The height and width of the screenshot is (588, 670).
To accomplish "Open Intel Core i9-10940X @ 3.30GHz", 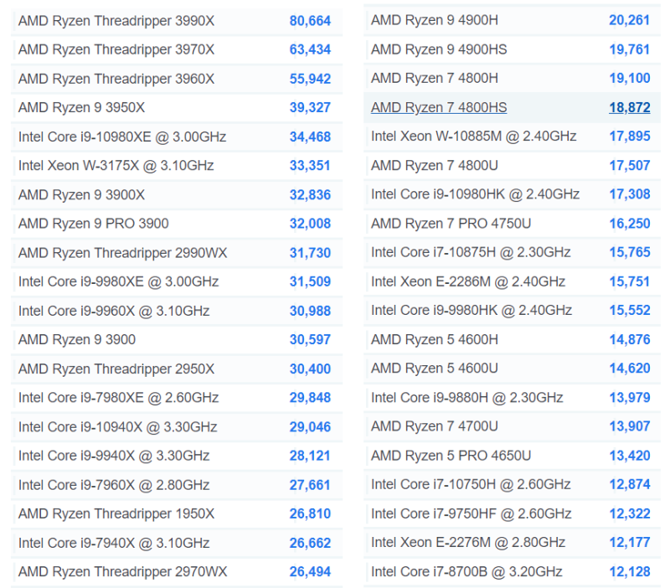I will 117,427.
